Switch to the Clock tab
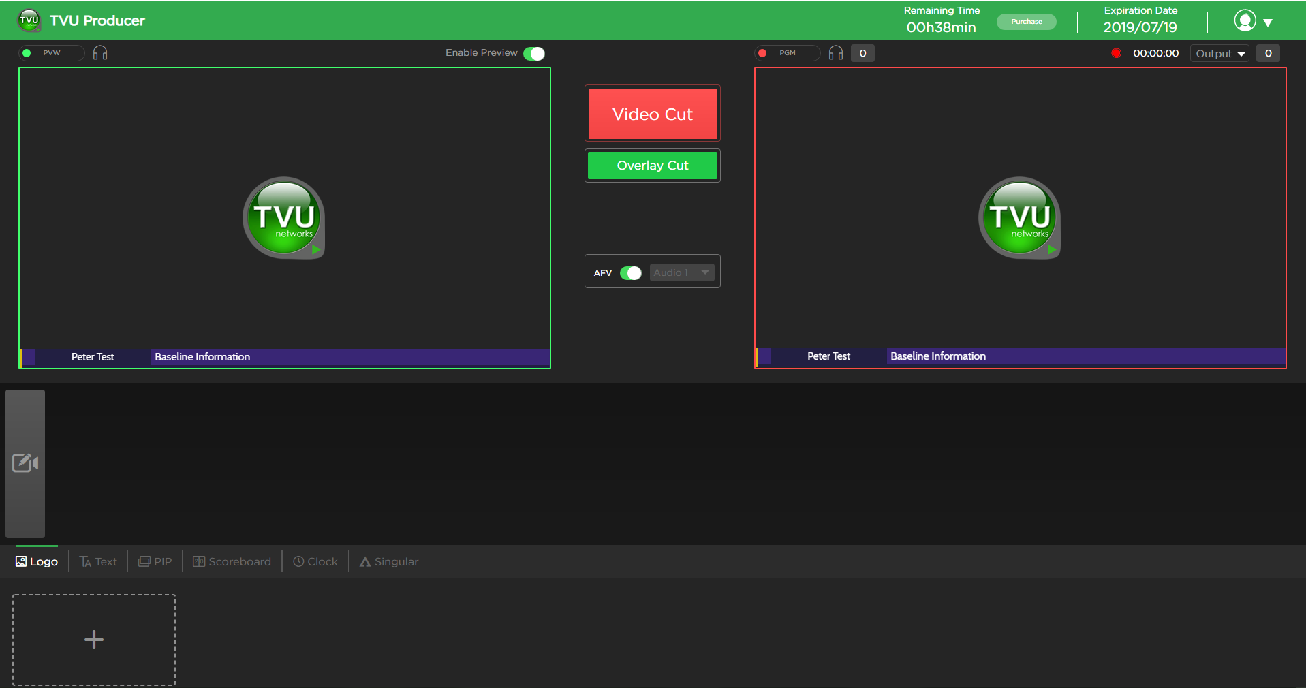1306x688 pixels. click(315, 561)
